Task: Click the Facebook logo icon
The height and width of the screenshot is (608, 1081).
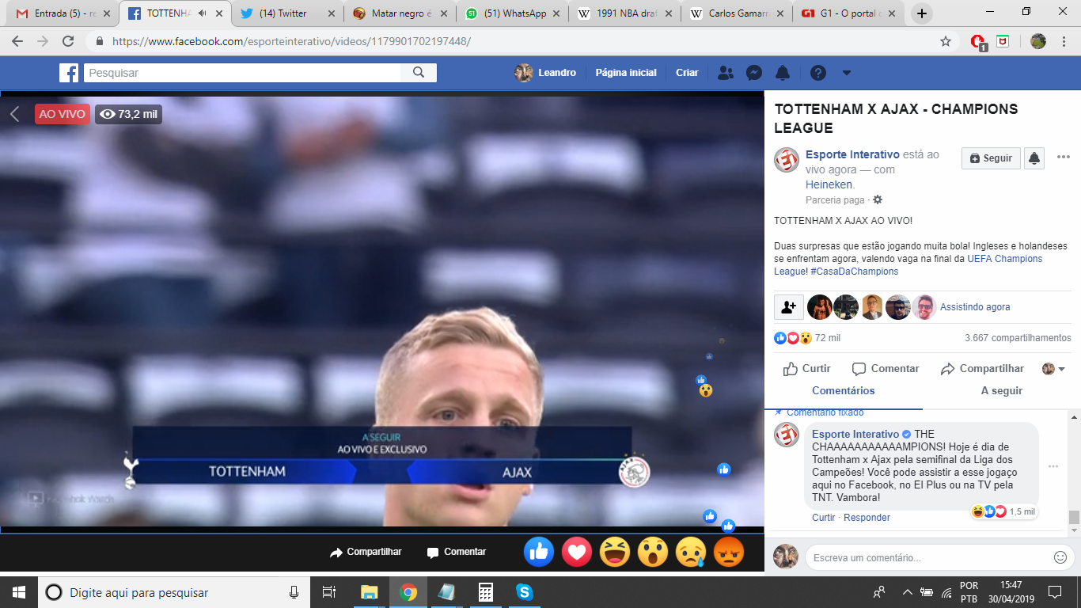Action: 69,73
